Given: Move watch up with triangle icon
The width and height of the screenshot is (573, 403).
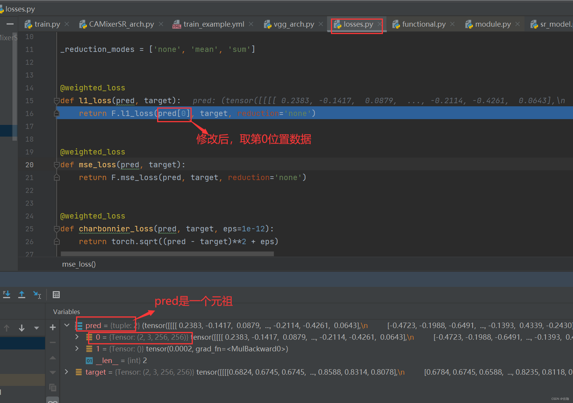Looking at the screenshot, I should 53,358.
